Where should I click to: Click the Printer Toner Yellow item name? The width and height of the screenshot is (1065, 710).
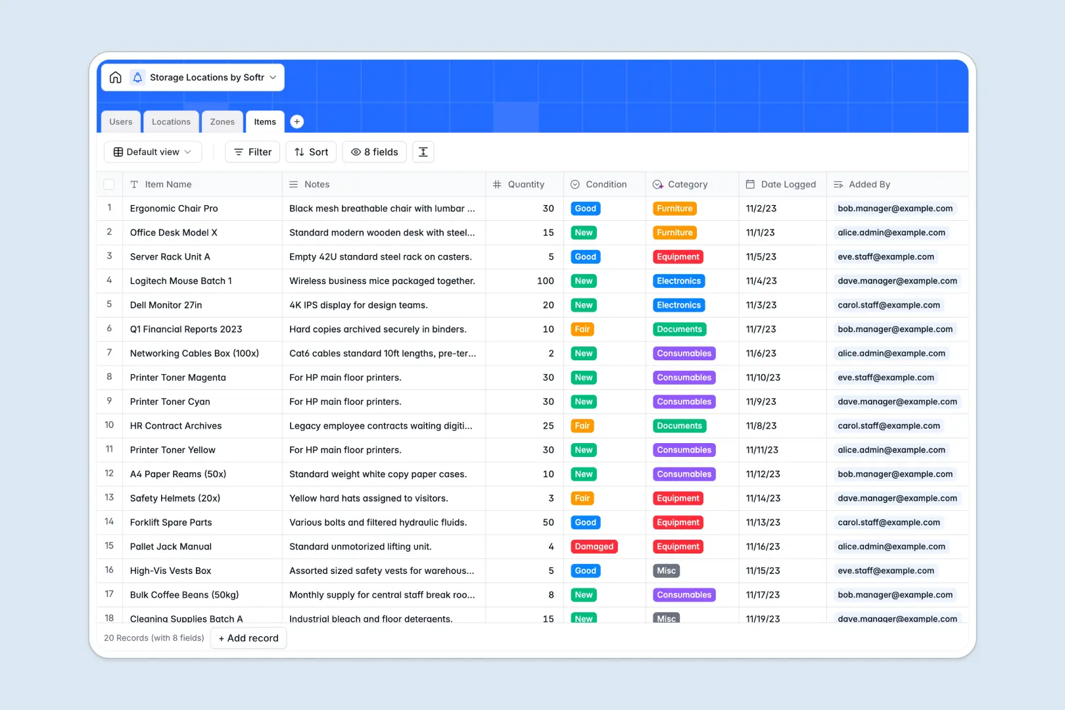(173, 450)
